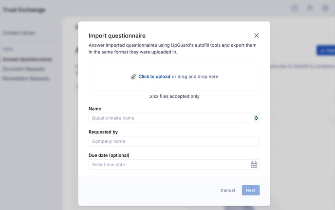Viewport: 335px width, 210px height.
Task: Select Answer Questionnaires in the sidebar
Action: click(27, 59)
